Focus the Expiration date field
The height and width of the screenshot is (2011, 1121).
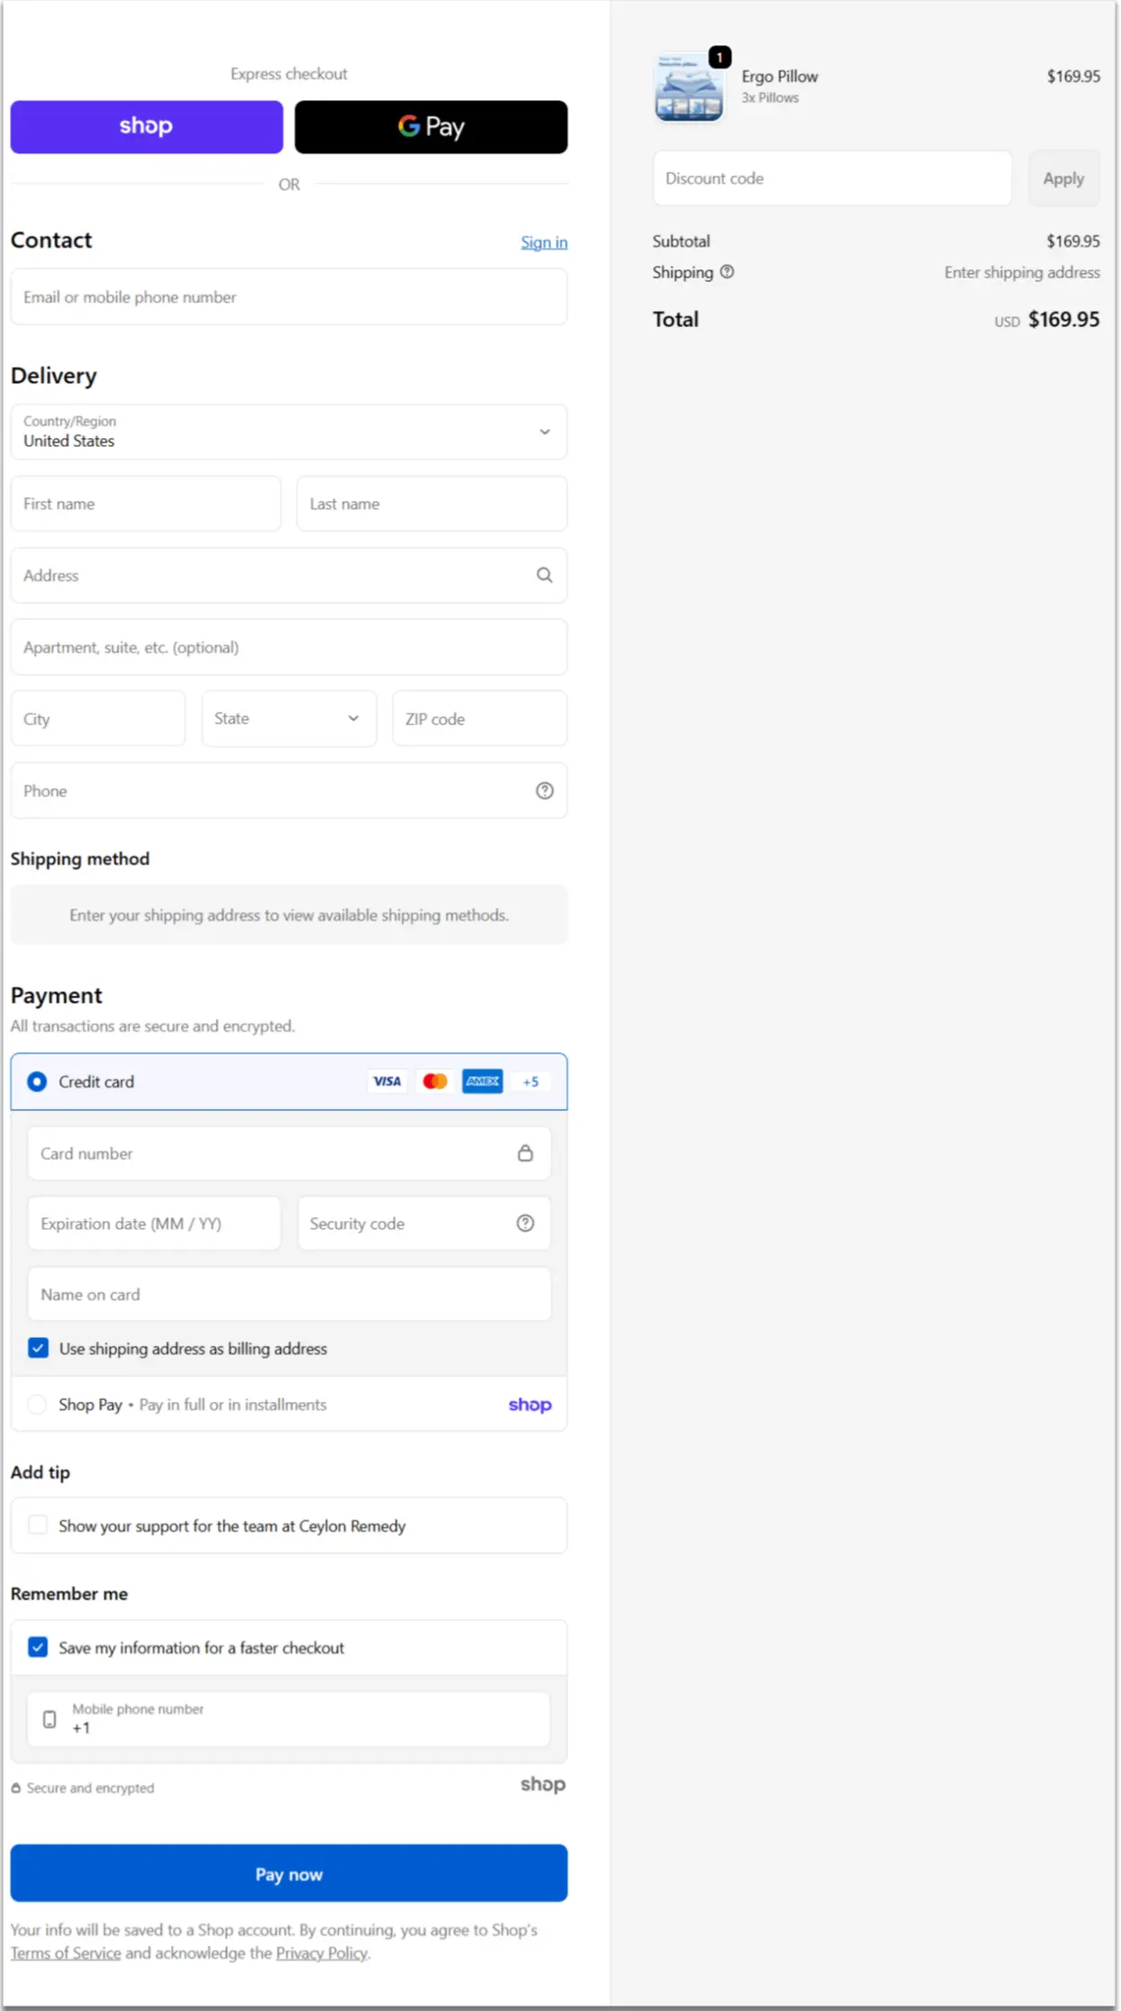154,1224
